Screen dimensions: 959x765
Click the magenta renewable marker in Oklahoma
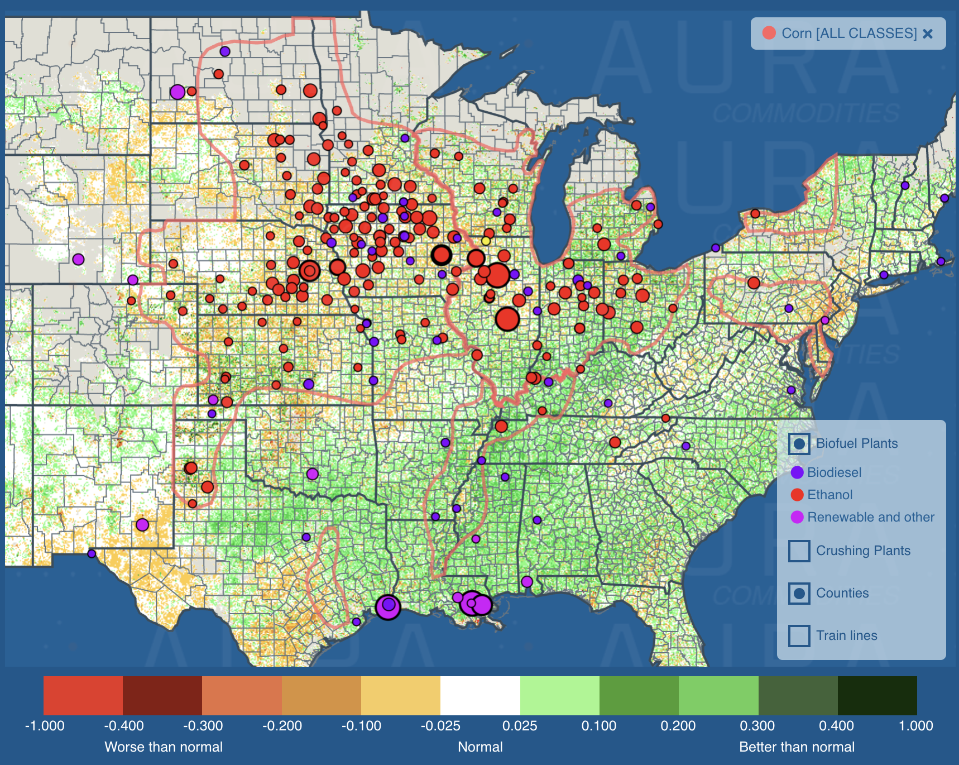click(312, 474)
